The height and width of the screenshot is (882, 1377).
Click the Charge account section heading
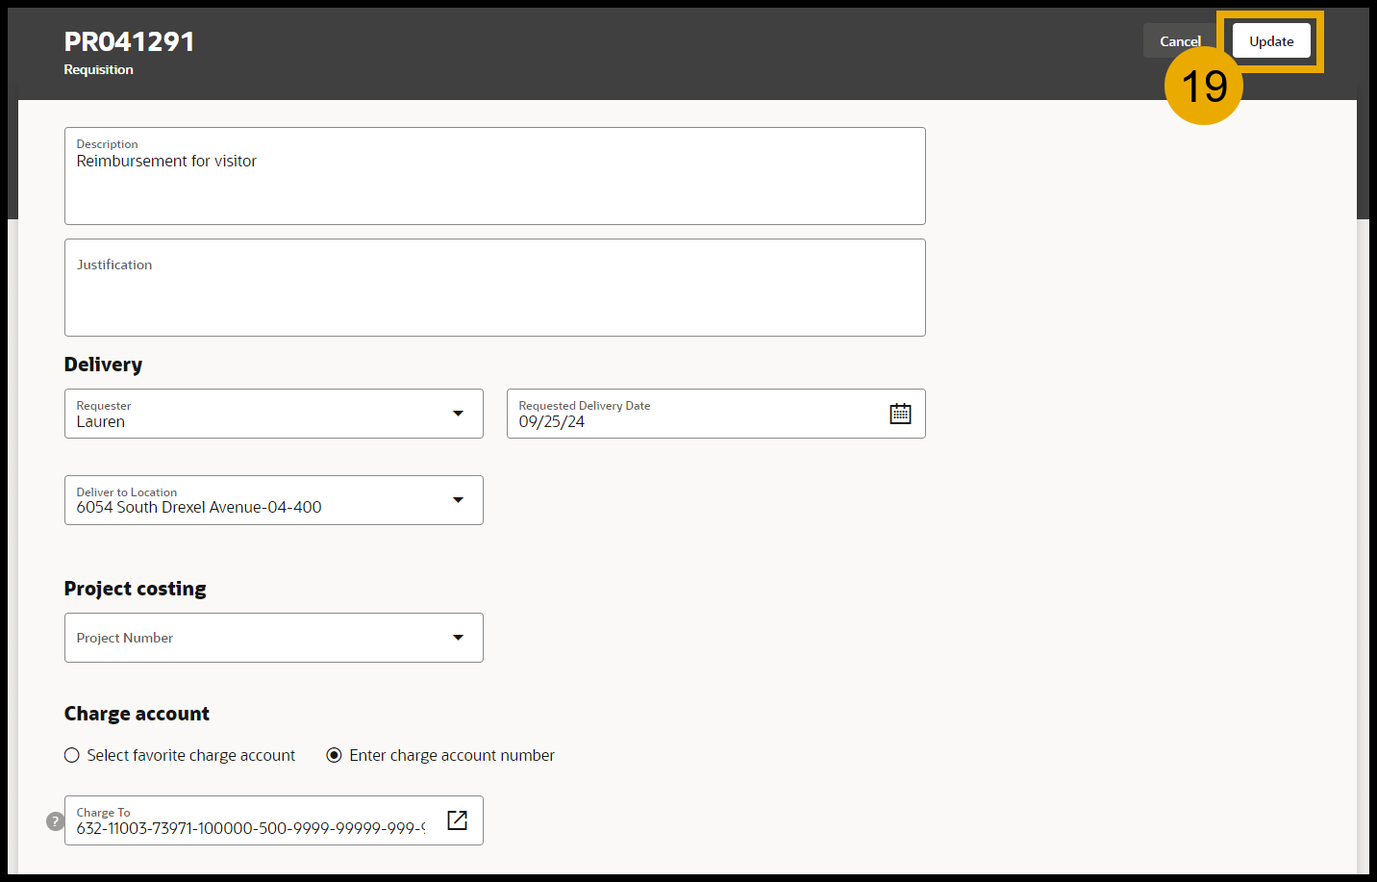coord(137,714)
